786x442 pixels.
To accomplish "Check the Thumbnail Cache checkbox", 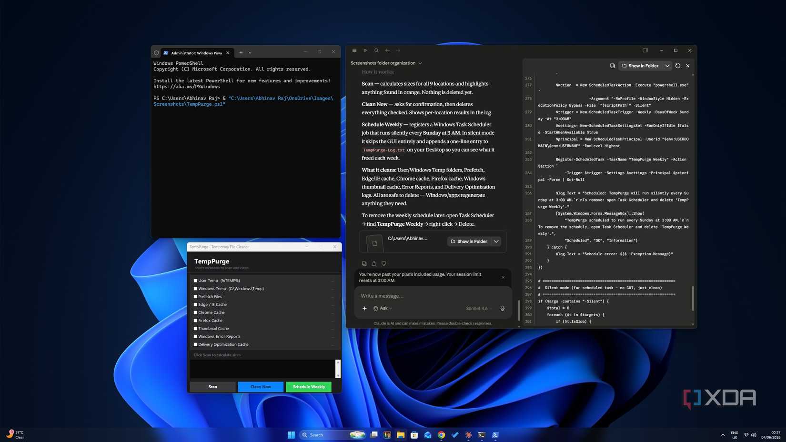I will (195, 328).
